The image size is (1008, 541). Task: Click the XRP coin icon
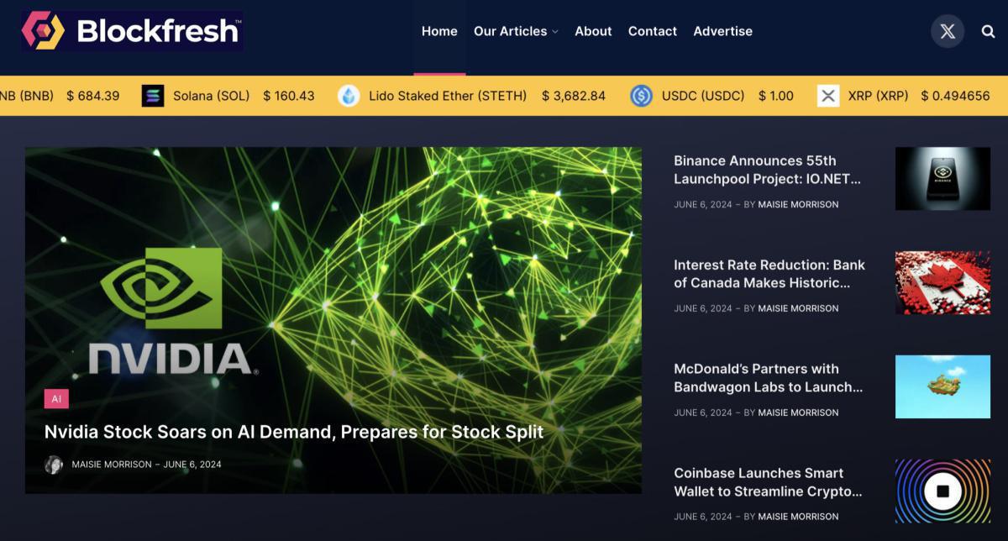[x=827, y=96]
